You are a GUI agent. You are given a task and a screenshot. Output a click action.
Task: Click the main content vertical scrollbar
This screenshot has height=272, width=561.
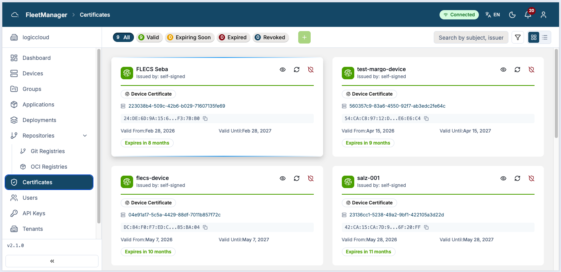[556, 93]
